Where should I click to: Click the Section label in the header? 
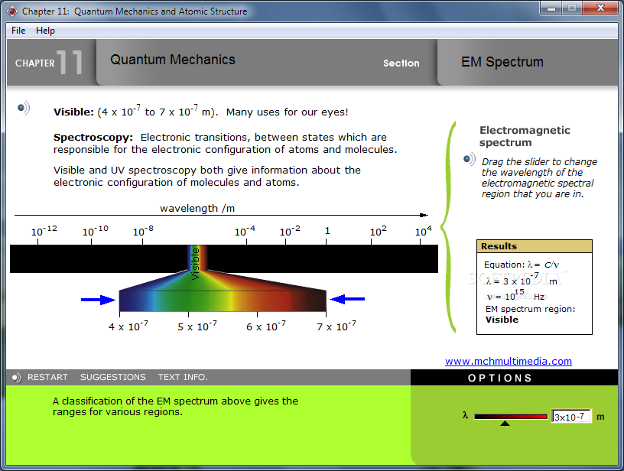(401, 63)
